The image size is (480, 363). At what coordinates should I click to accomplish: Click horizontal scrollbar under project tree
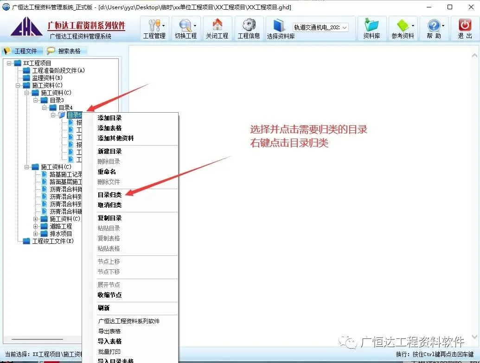38,339
